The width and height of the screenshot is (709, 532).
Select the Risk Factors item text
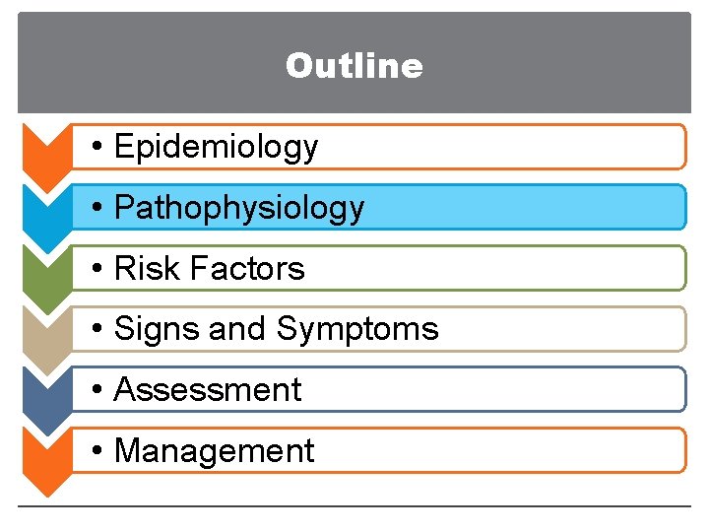tap(210, 269)
